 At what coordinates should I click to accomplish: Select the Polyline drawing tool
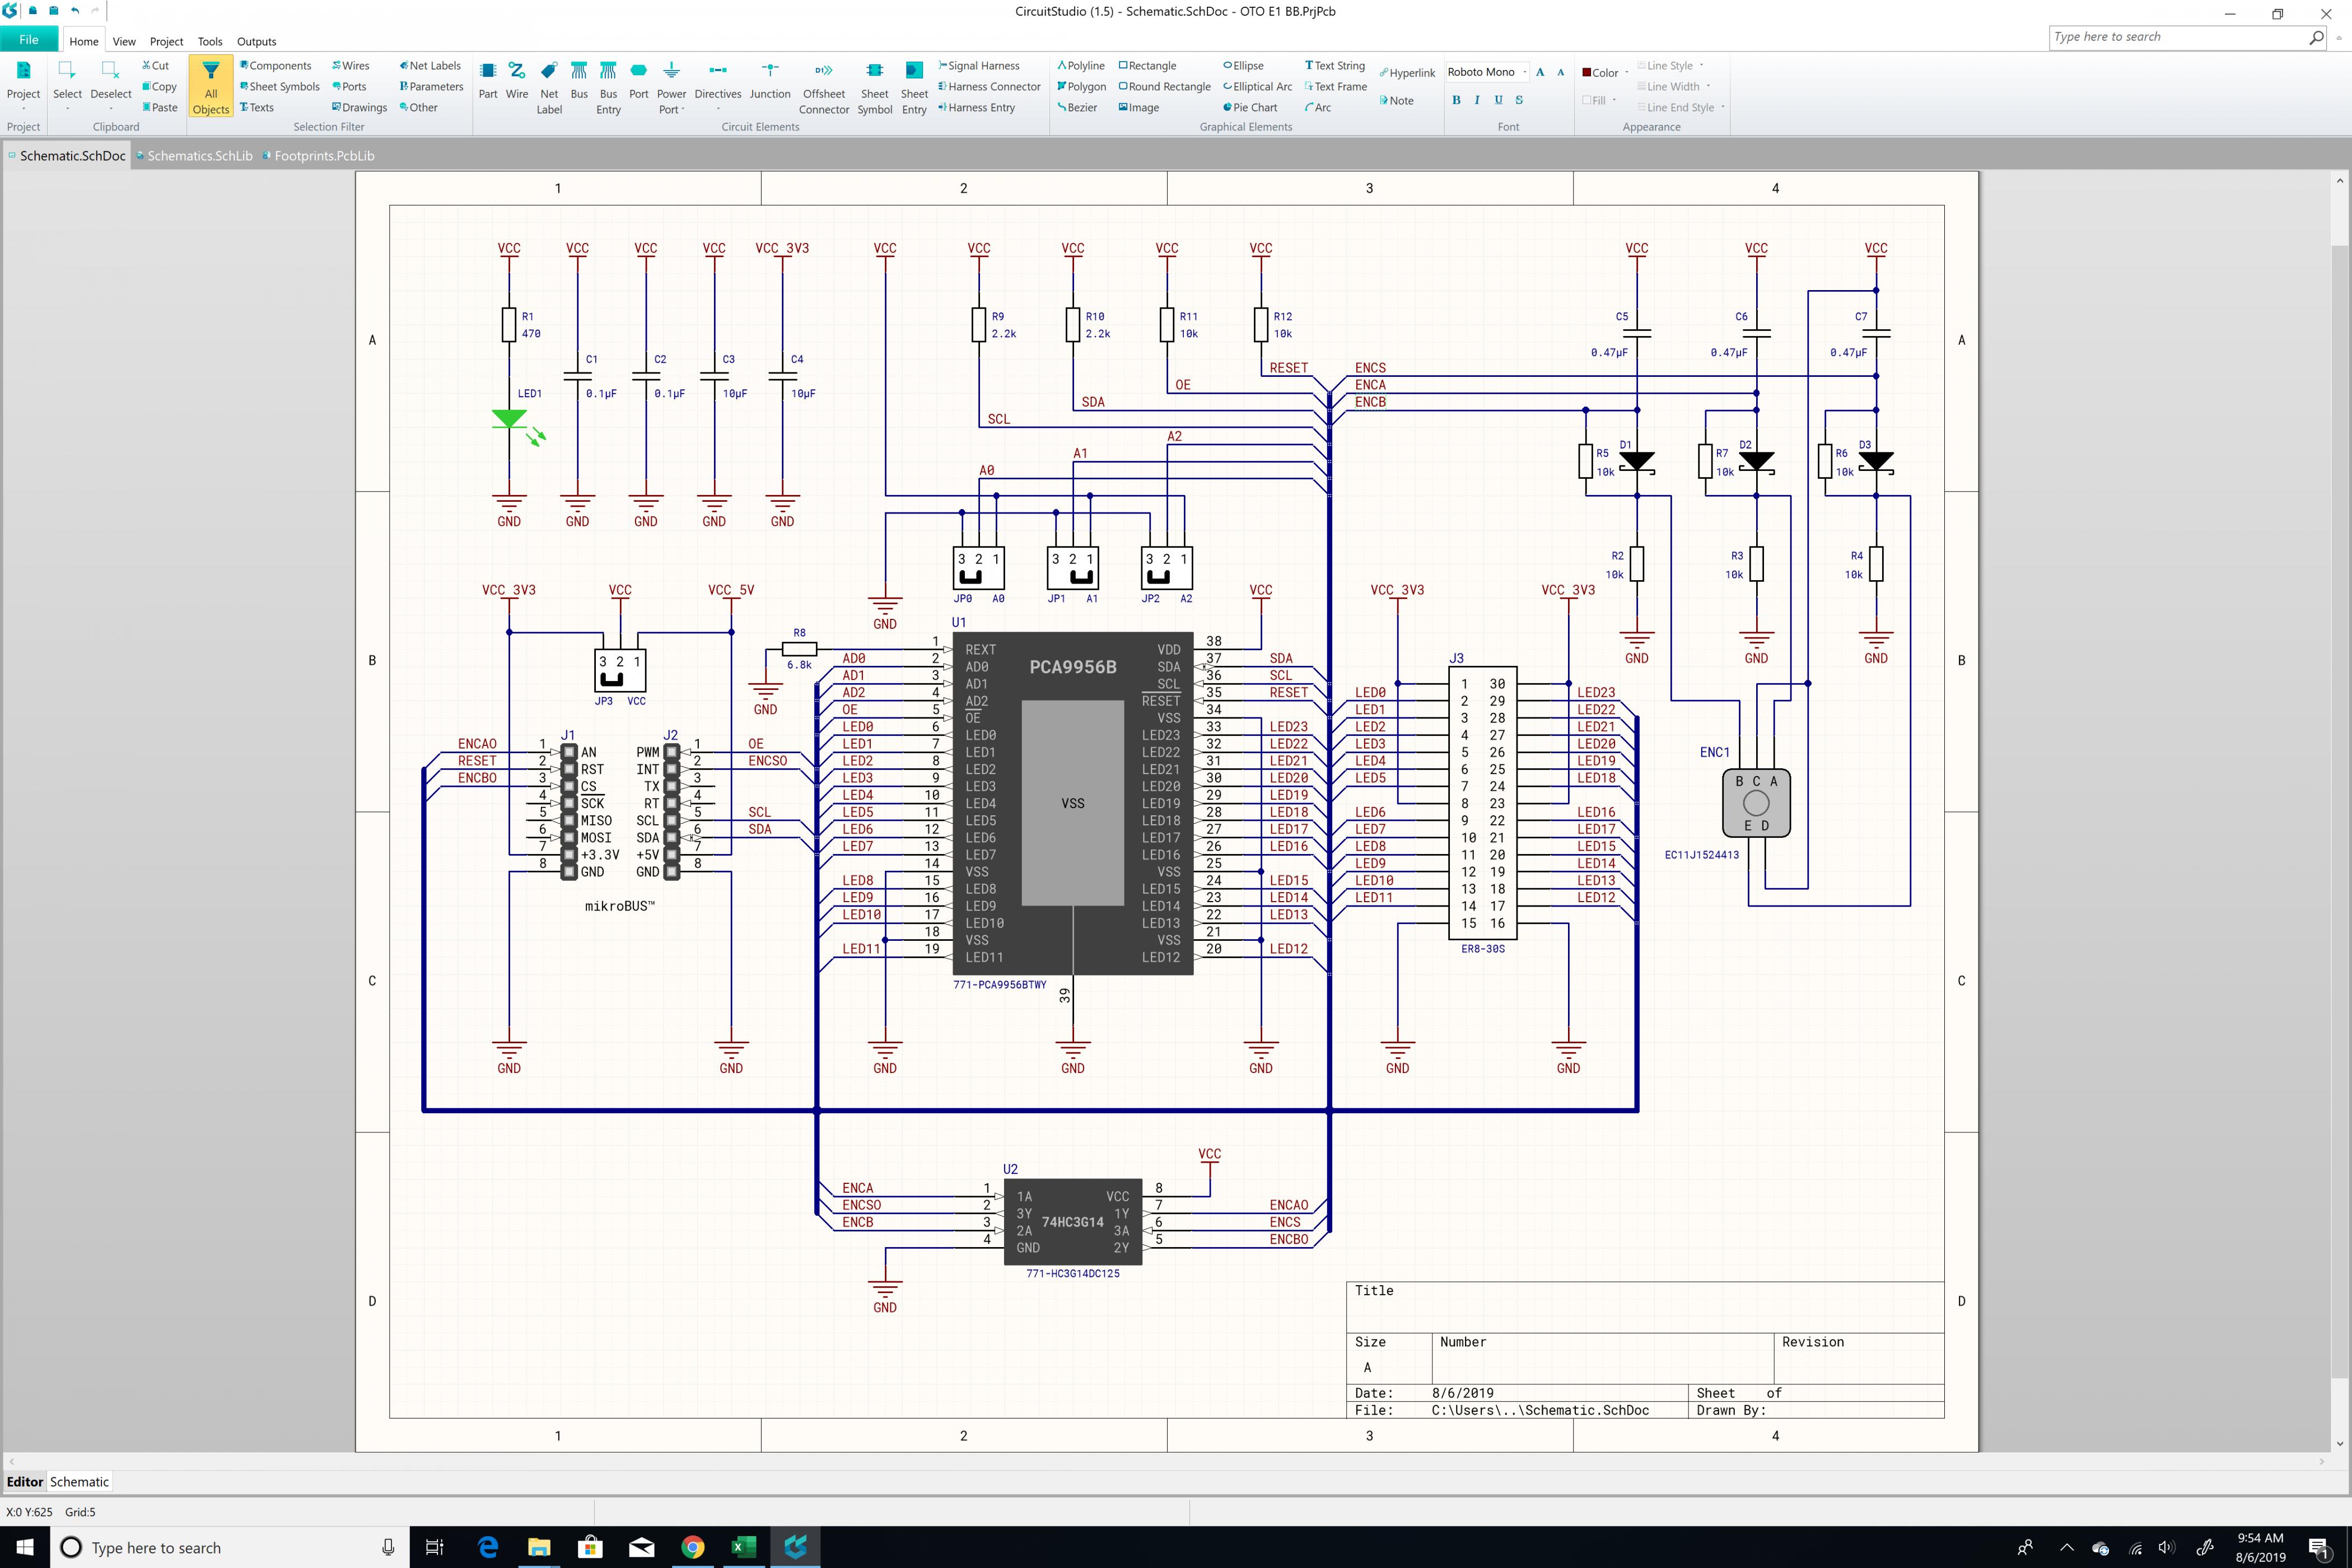click(x=1081, y=66)
